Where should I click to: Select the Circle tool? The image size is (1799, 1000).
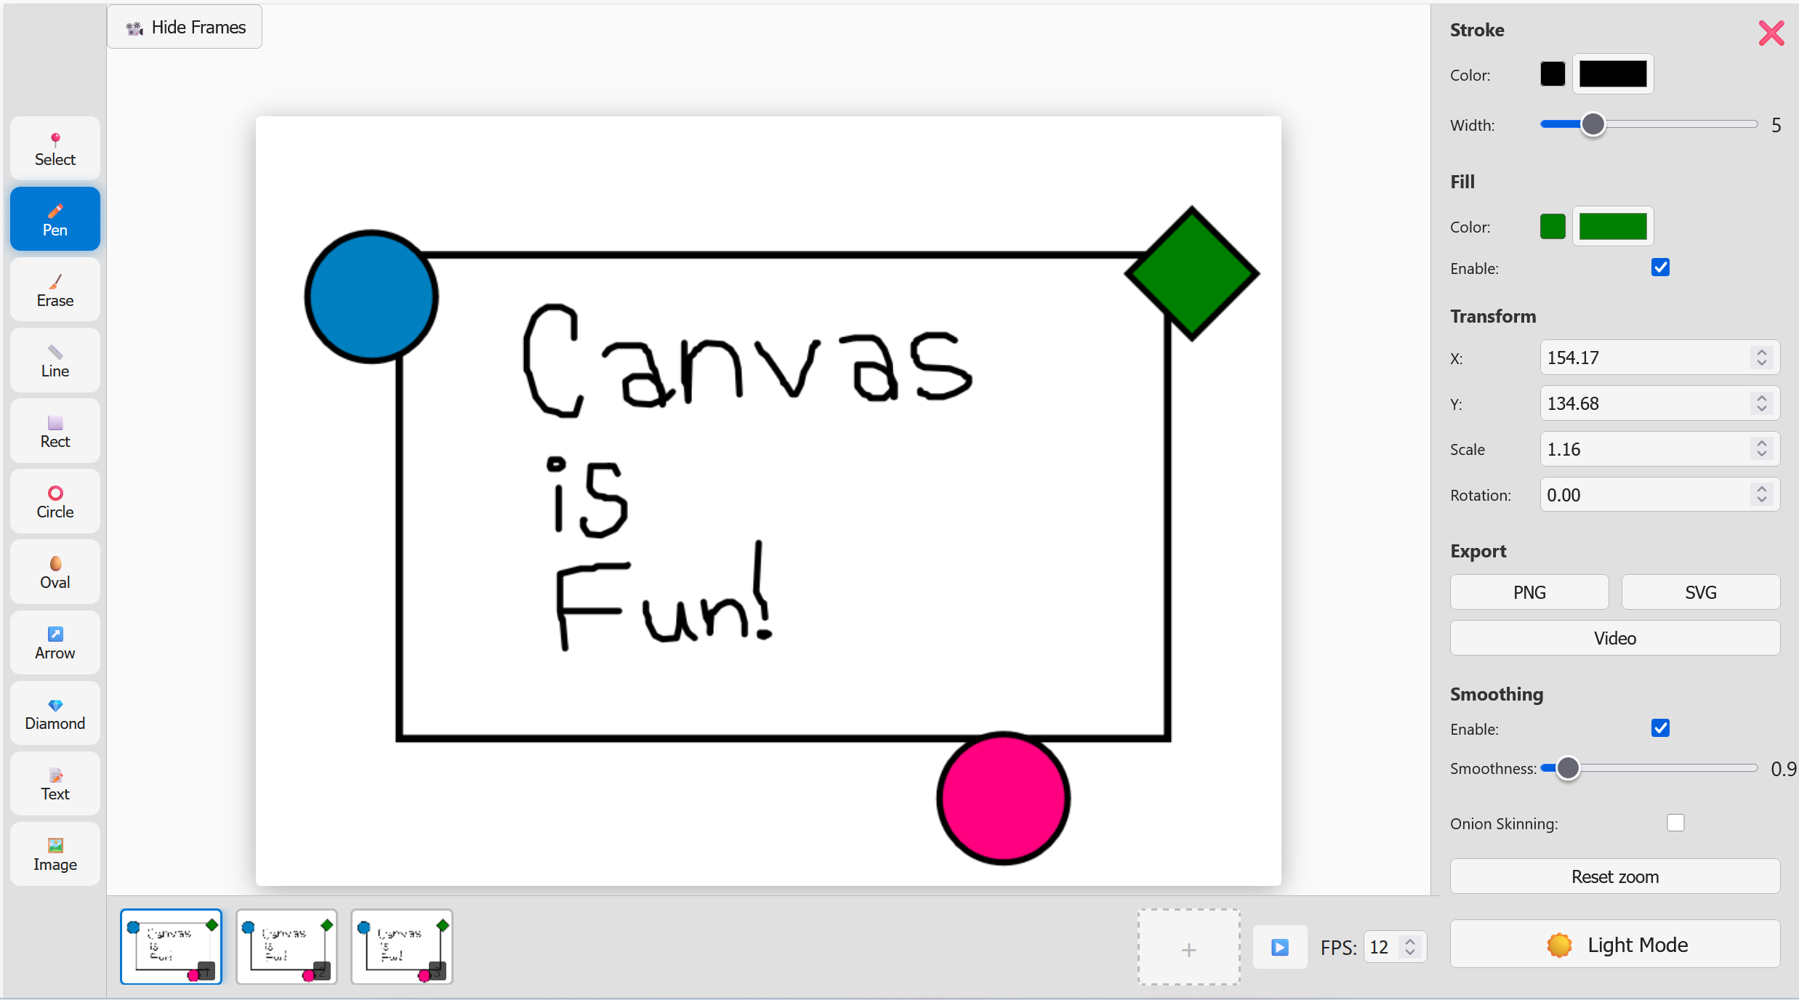coord(55,501)
